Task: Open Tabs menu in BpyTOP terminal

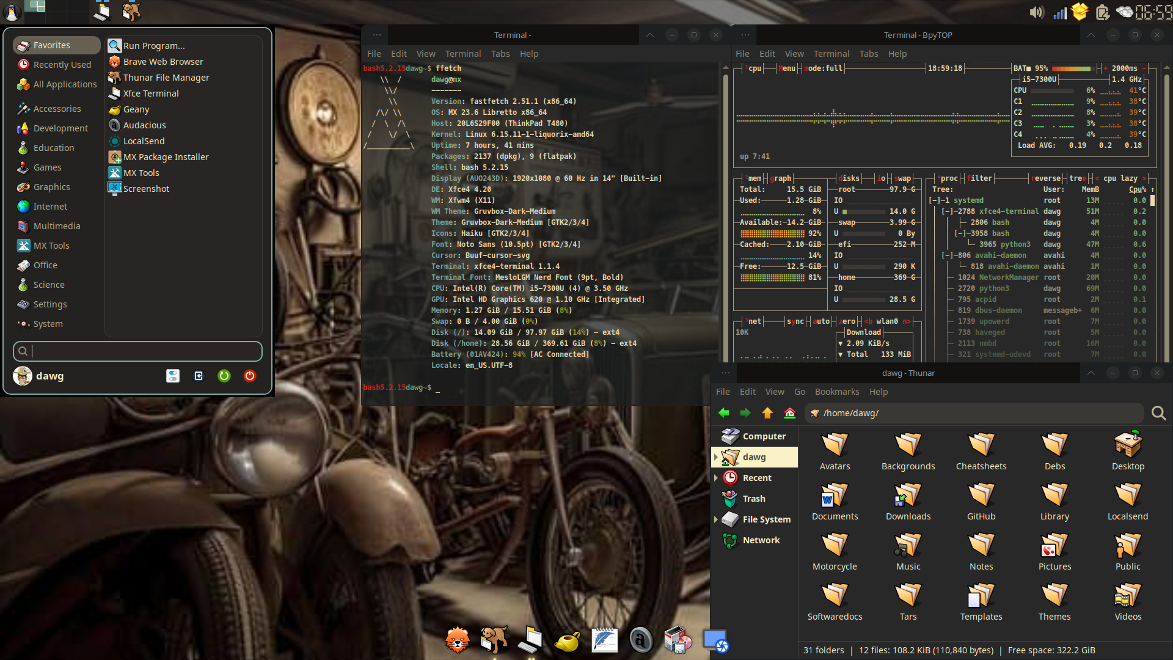Action: point(868,54)
